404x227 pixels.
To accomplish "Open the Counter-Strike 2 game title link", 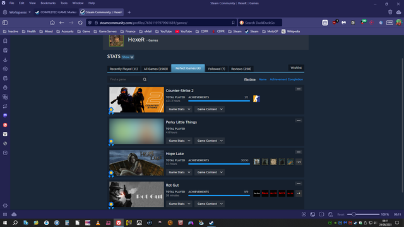I will point(179,91).
